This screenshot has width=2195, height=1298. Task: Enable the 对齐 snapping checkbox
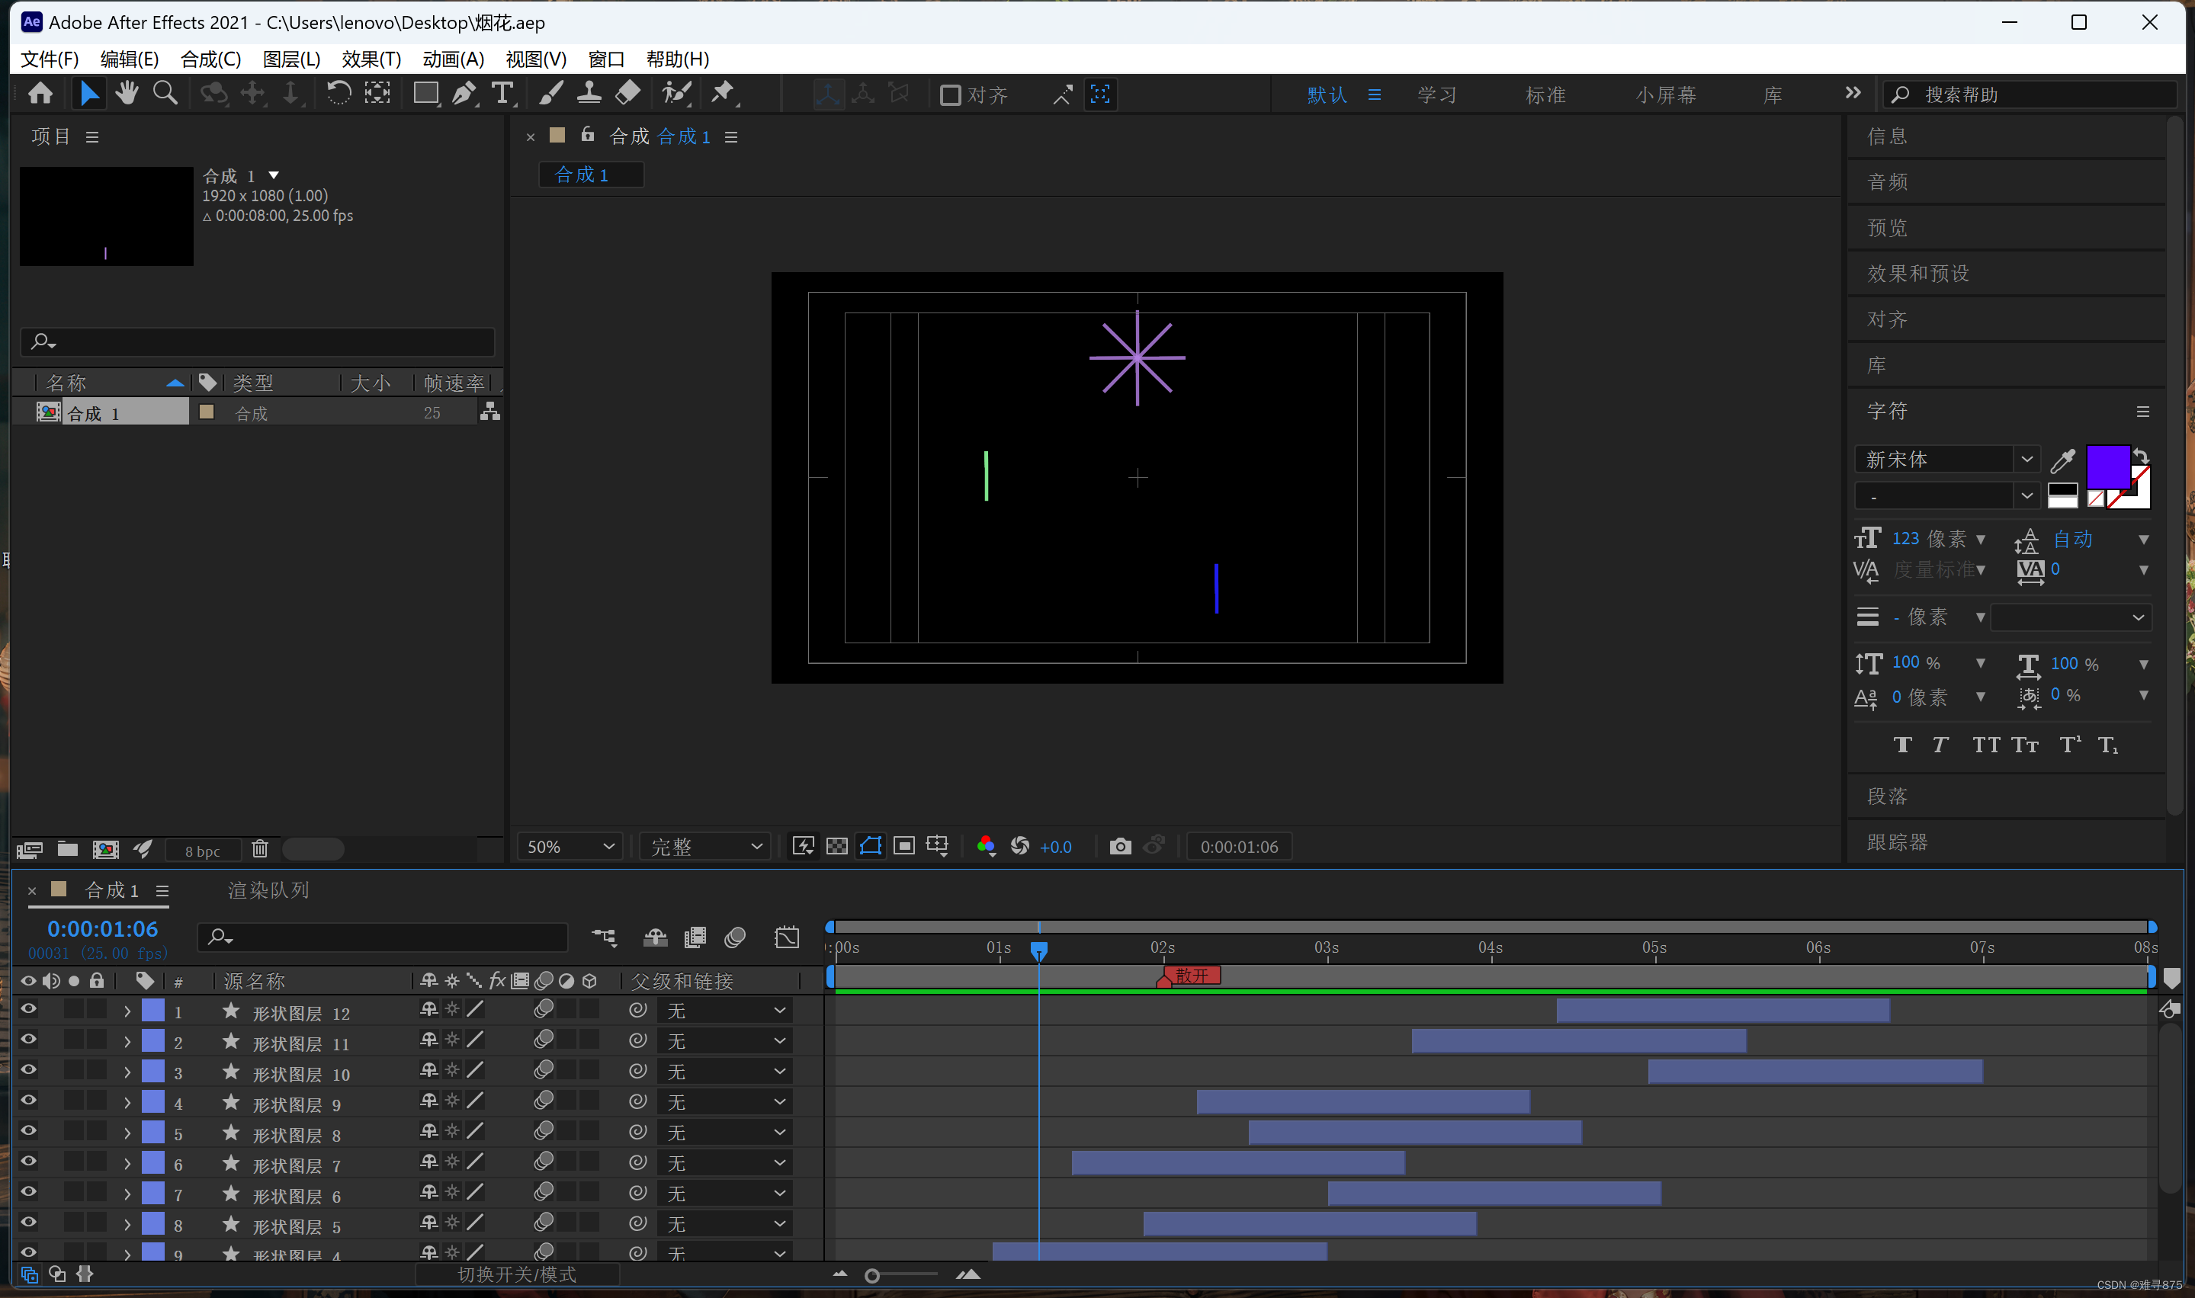(950, 95)
